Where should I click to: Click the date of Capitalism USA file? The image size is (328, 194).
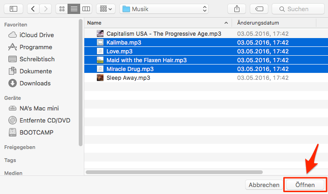pyautogui.click(x=263, y=34)
